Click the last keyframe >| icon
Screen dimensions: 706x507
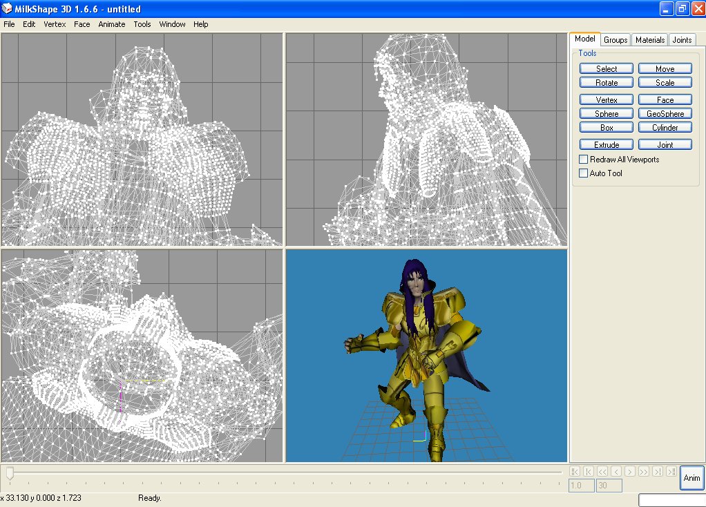coord(658,472)
